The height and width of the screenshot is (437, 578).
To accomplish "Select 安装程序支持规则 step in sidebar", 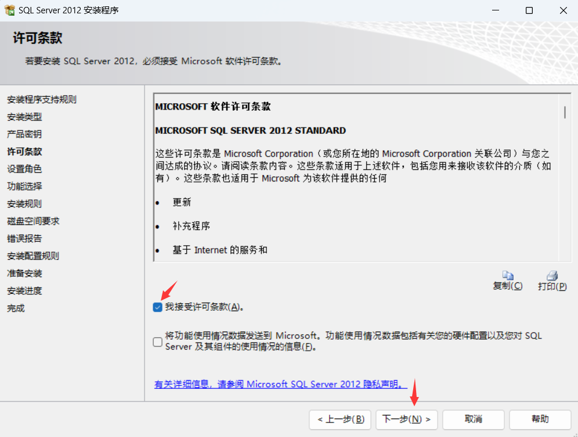I will [x=42, y=100].
